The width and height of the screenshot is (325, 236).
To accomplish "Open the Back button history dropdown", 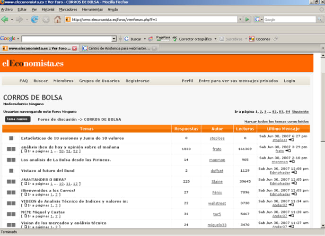I will pos(12,19).
